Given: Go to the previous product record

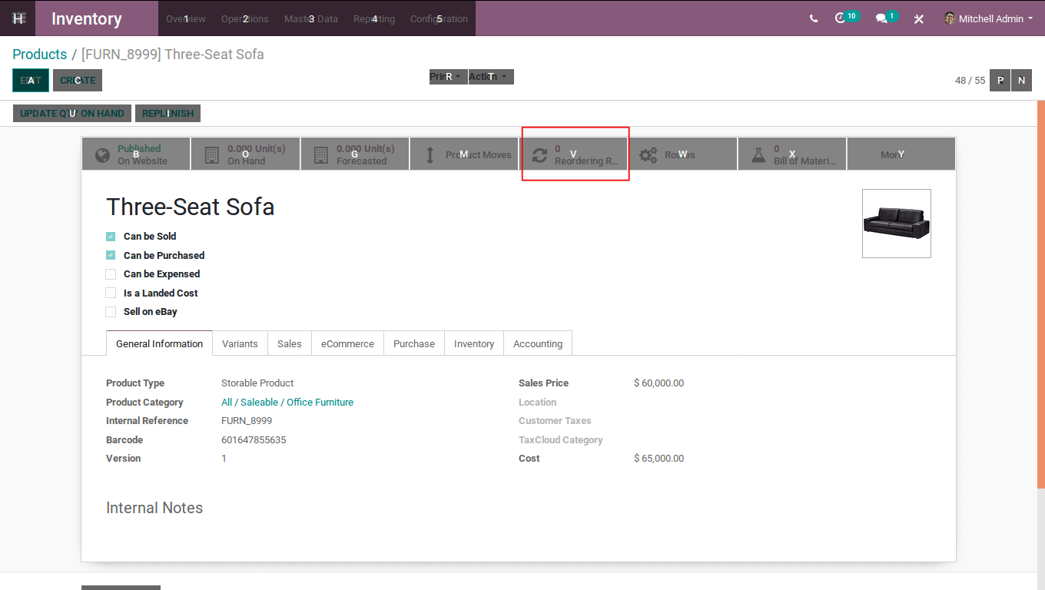Looking at the screenshot, I should point(1000,80).
